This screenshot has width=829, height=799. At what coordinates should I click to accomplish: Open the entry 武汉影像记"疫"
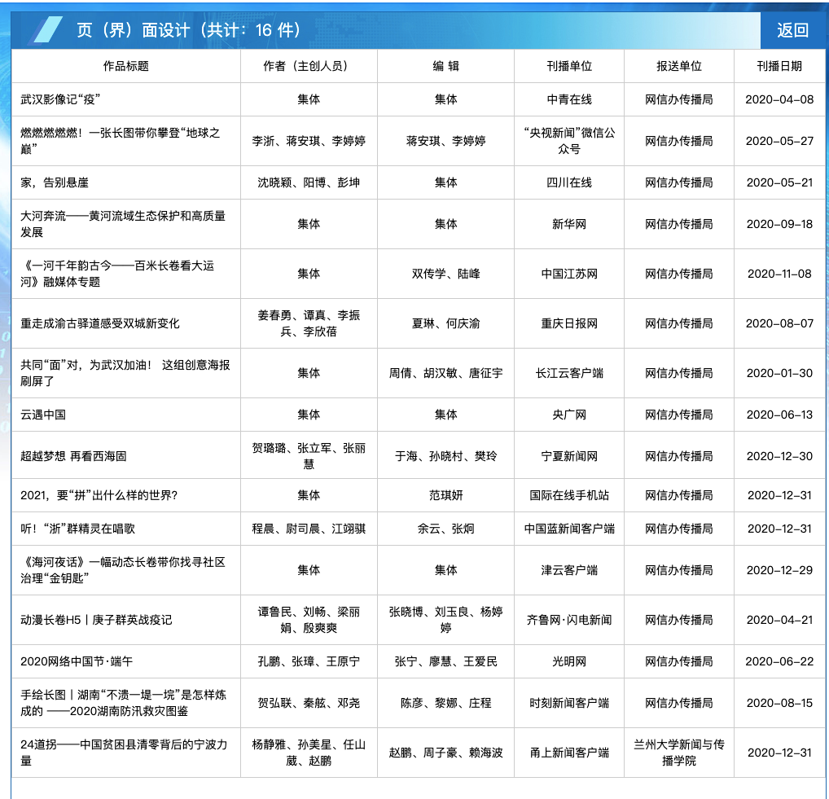pos(60,99)
